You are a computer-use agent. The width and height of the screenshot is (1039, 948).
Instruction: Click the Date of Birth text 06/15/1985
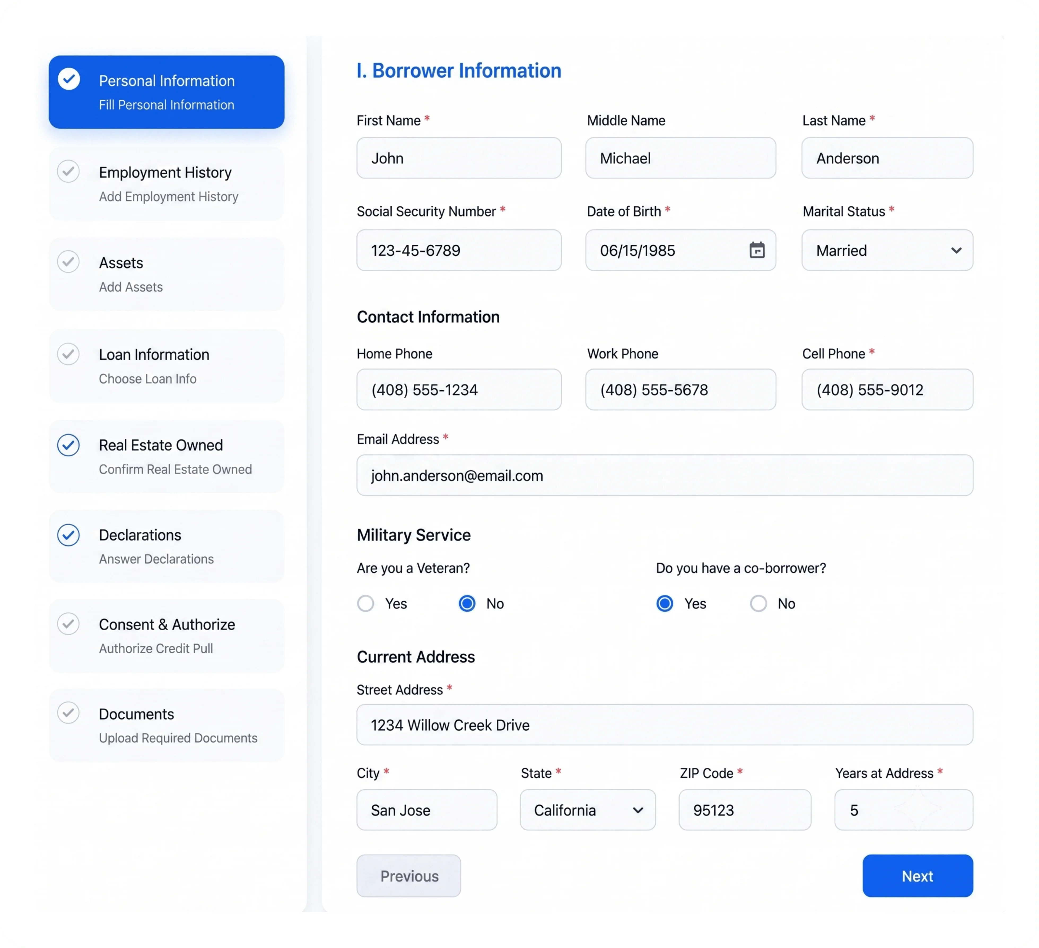pyautogui.click(x=638, y=251)
